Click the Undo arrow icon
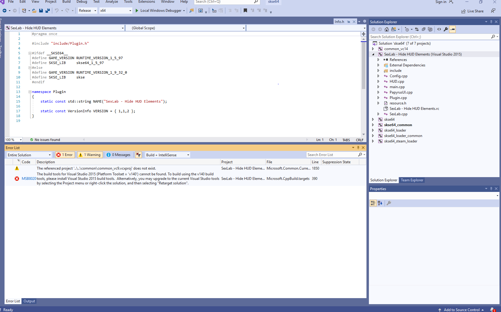The height and width of the screenshot is (312, 501). [56, 11]
